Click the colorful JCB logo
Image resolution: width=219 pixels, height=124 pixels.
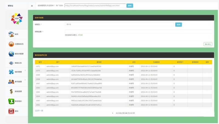click(17, 19)
